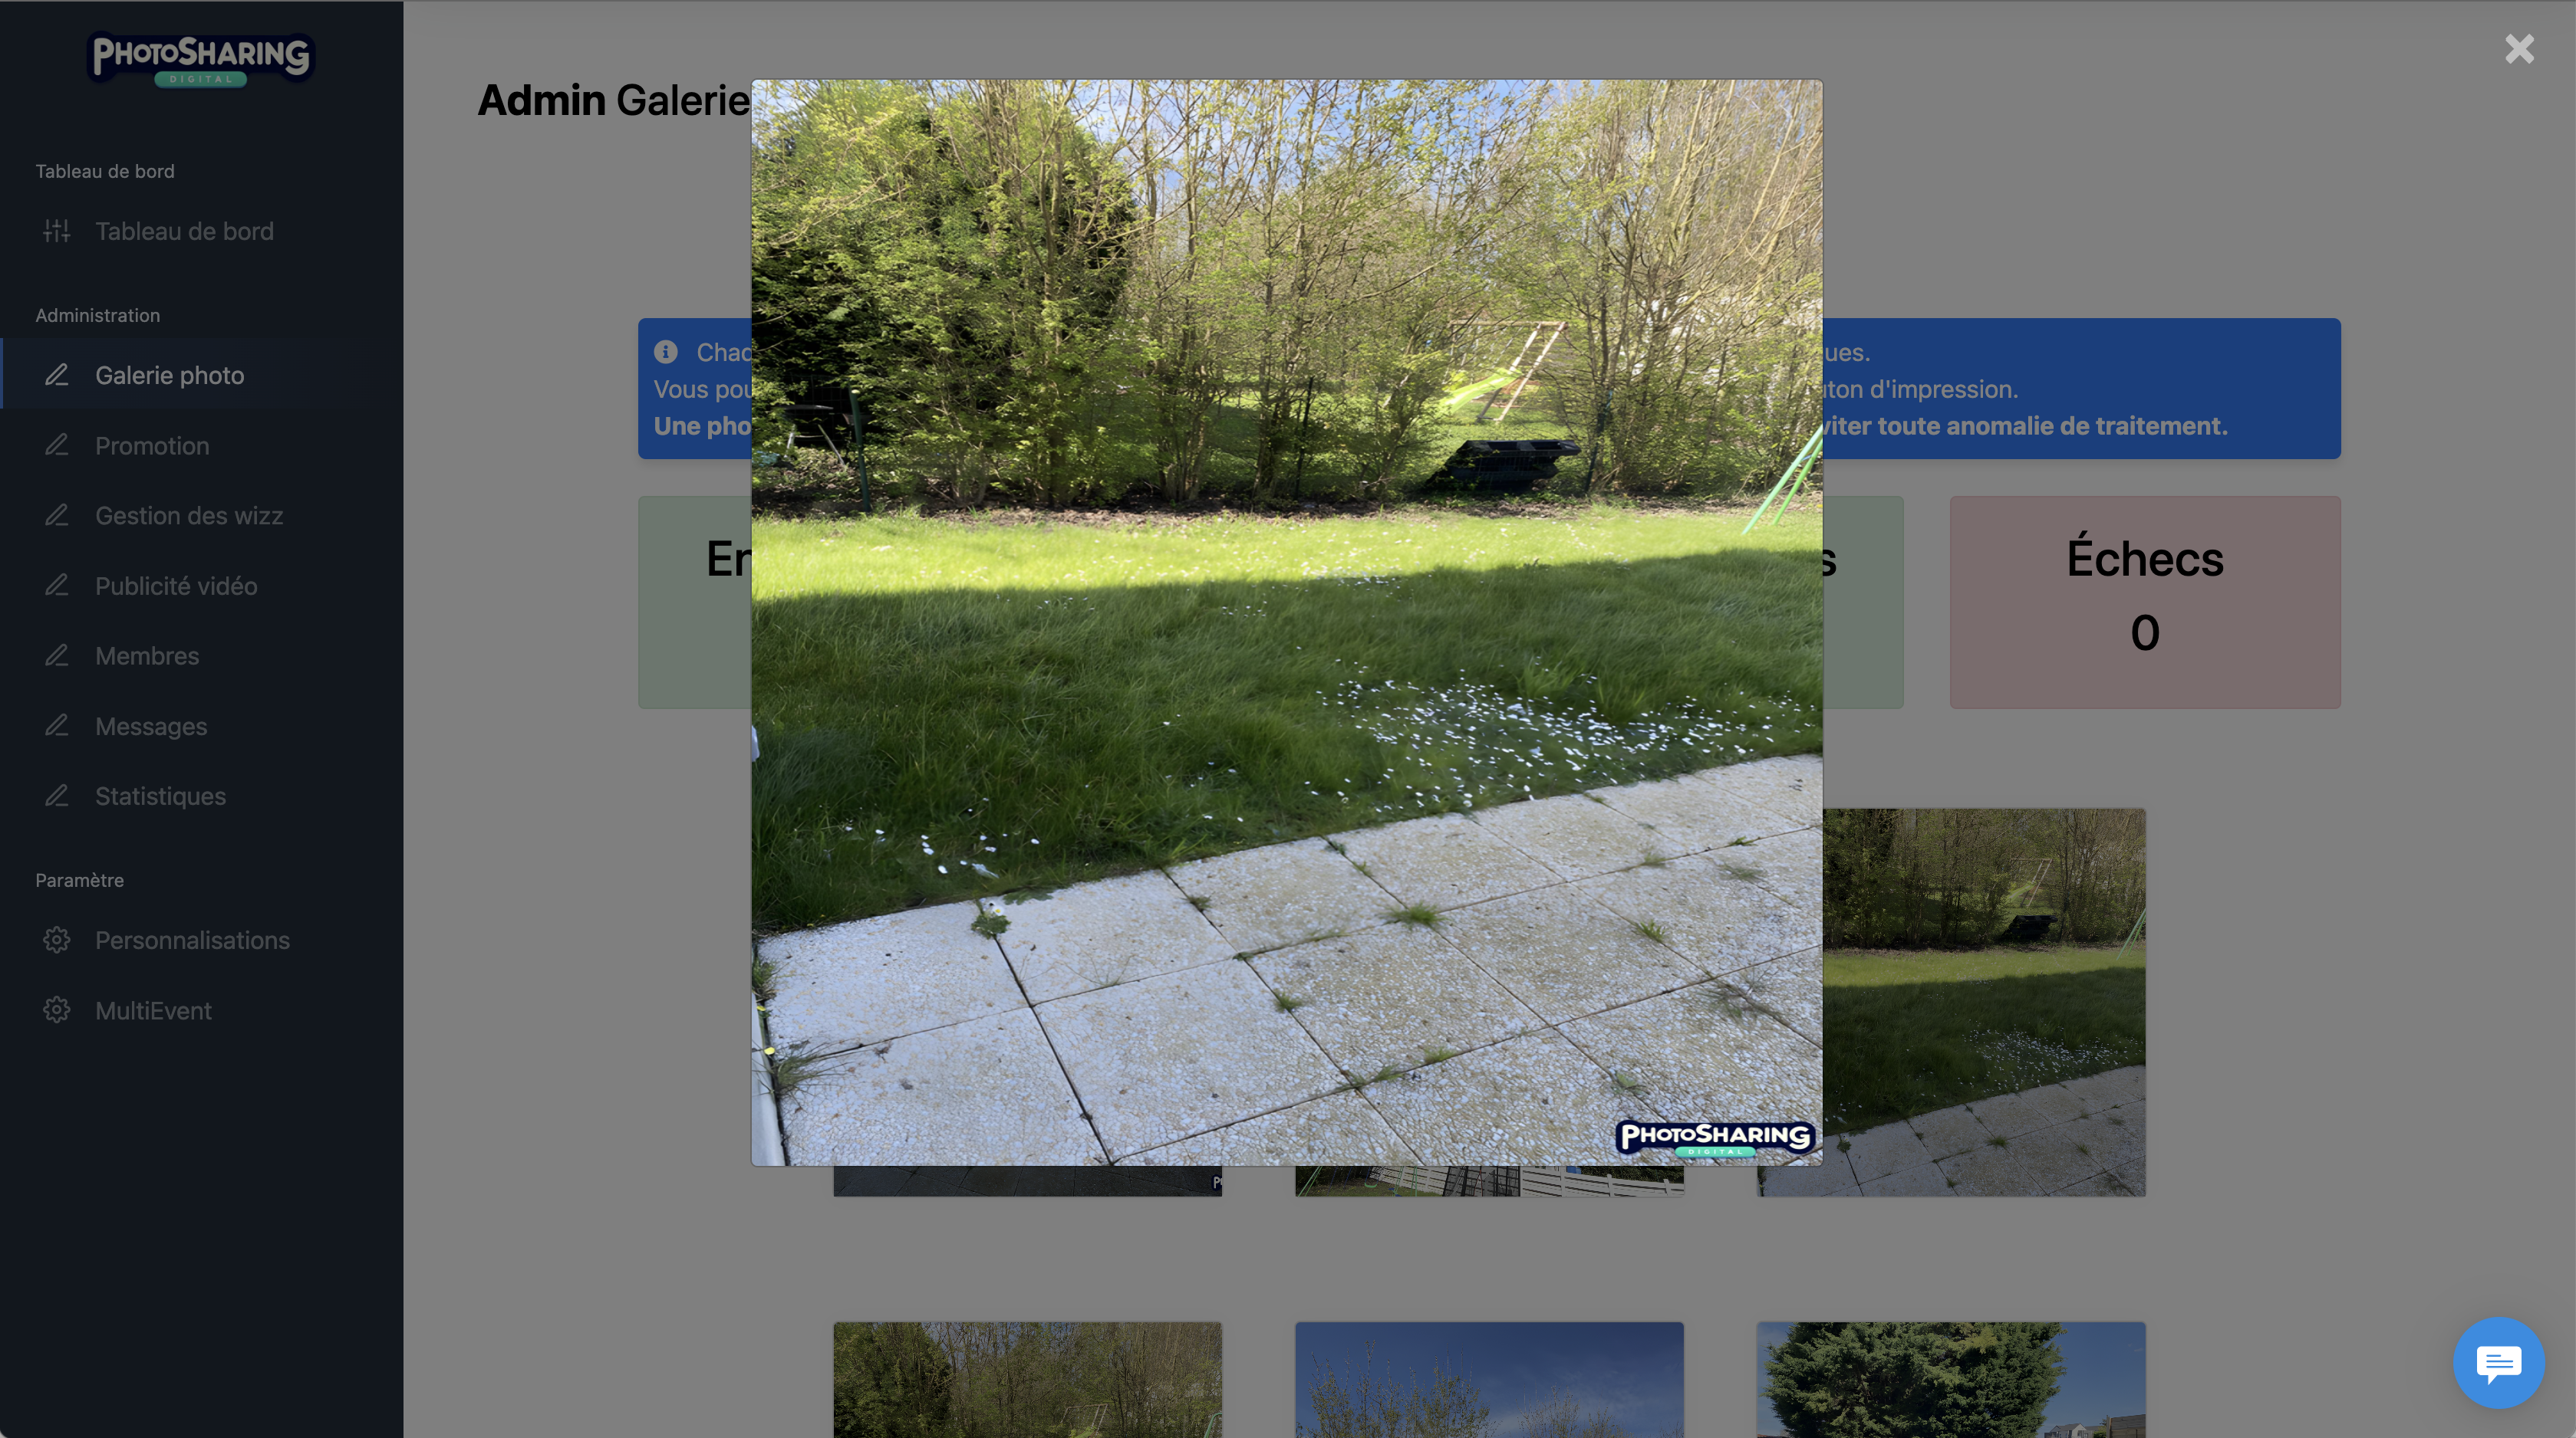Click the Tableau de bord icon
The height and width of the screenshot is (1438, 2576).
(x=57, y=231)
